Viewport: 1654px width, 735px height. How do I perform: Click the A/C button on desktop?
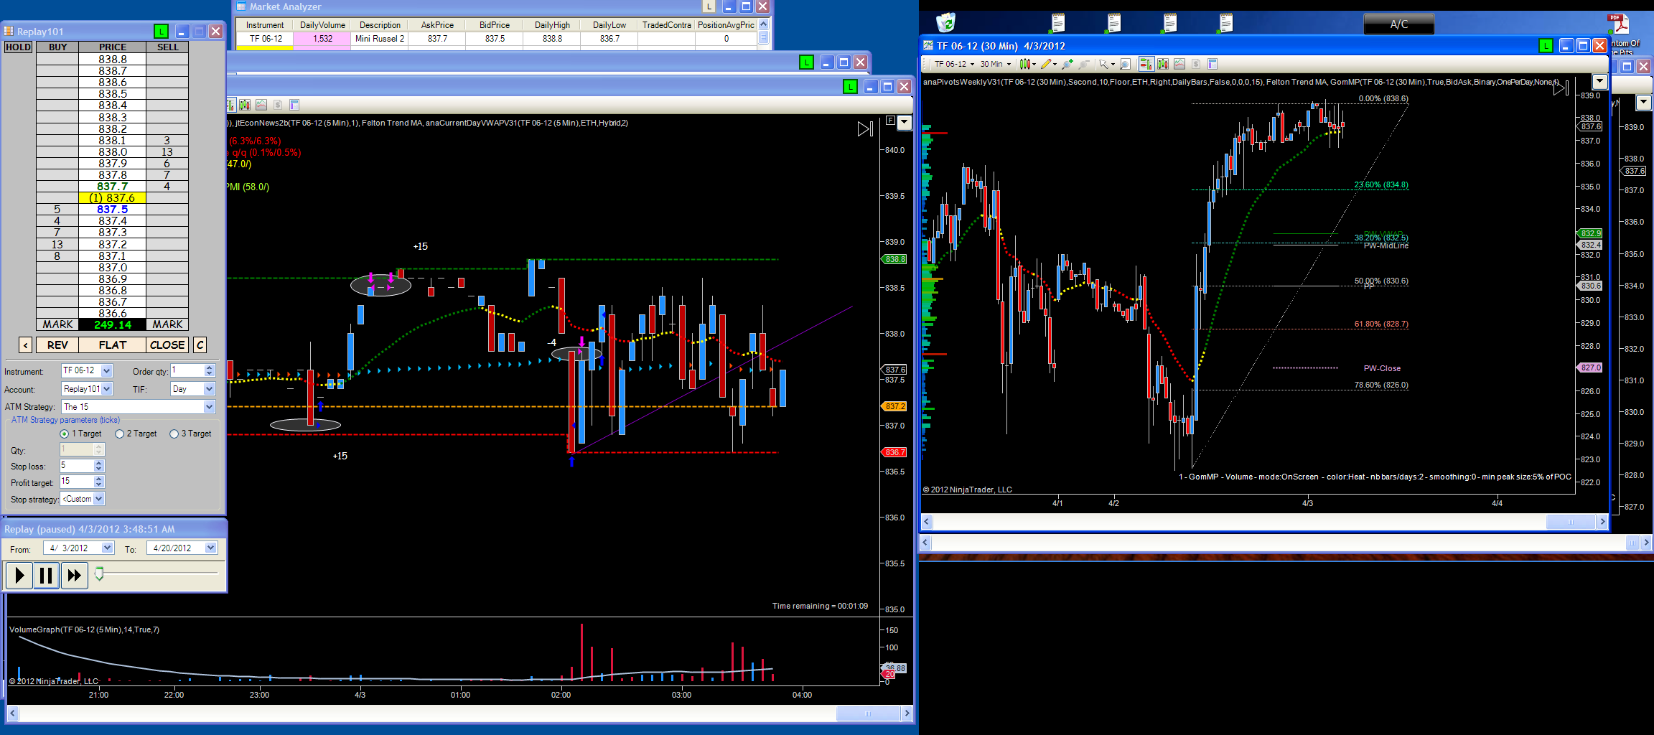1398,24
